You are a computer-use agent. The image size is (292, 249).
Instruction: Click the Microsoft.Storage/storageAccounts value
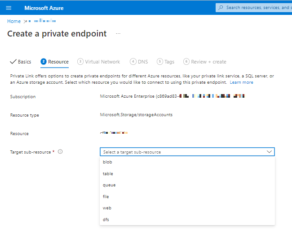136,115
